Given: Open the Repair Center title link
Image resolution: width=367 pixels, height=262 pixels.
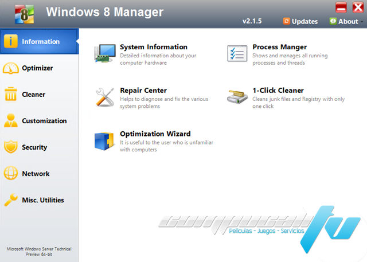Looking at the screenshot, I should [x=143, y=91].
